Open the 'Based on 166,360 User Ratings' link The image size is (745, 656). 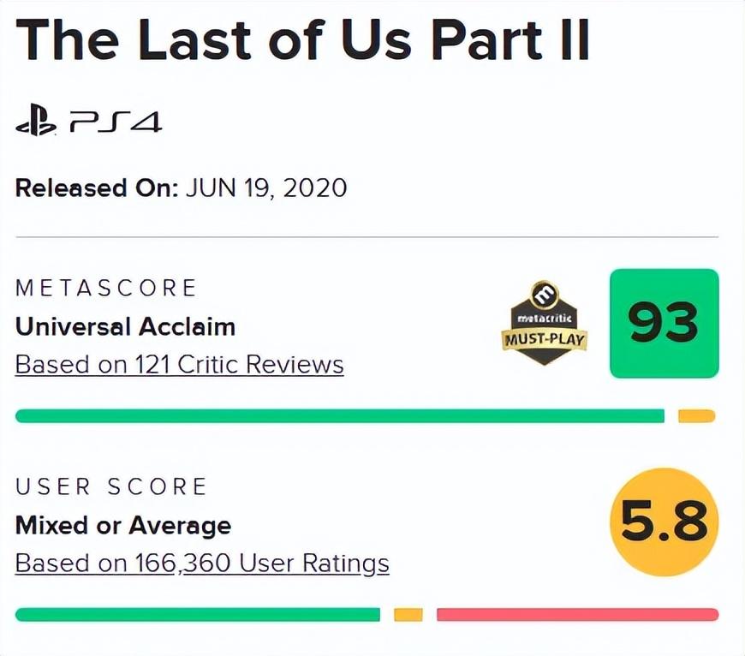pos(202,563)
